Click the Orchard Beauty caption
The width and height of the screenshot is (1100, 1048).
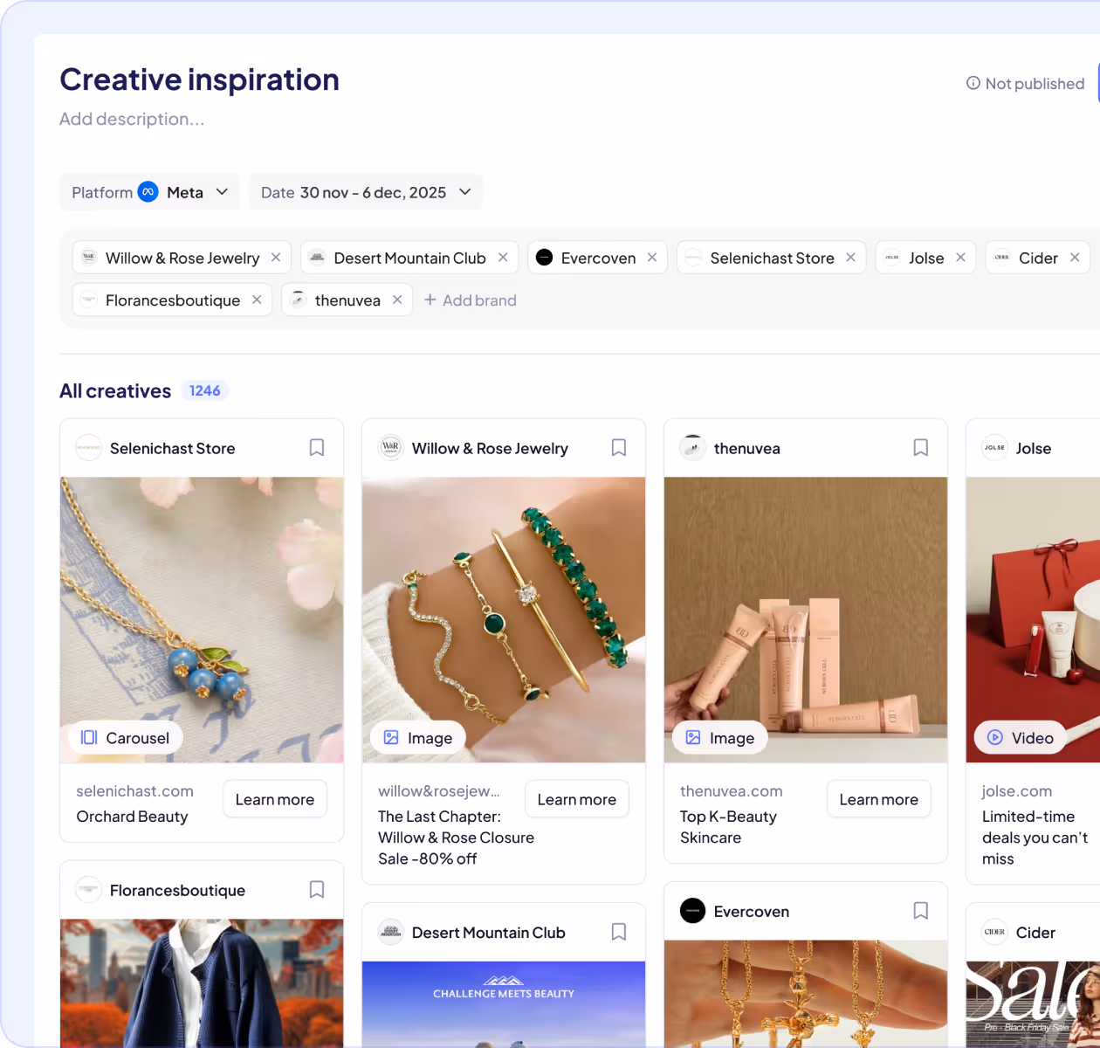coord(132,817)
